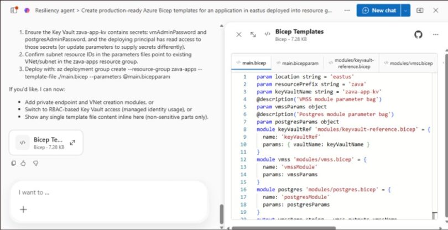448x230 pixels.
Task: Click the 'Deploy with: az deployment group create' step
Action: tap(114, 73)
